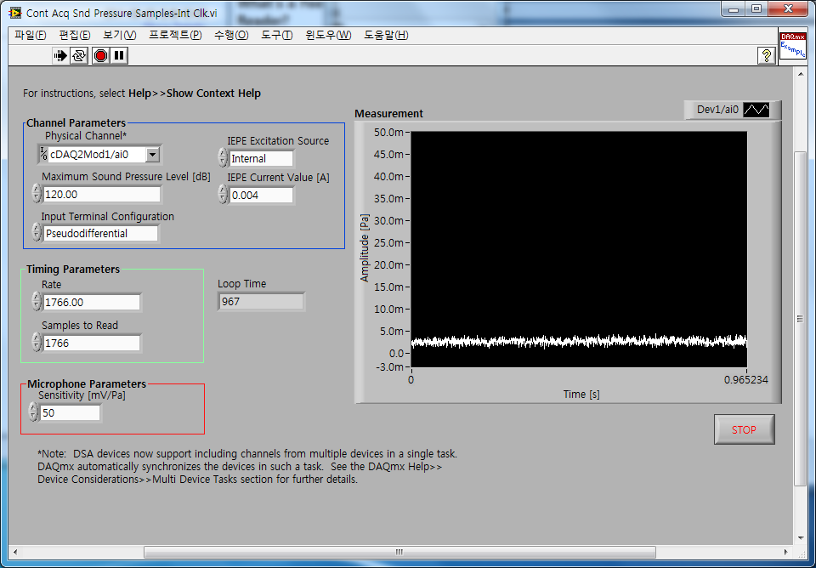
Task: Open the 도움말(H) menu
Action: tap(386, 35)
